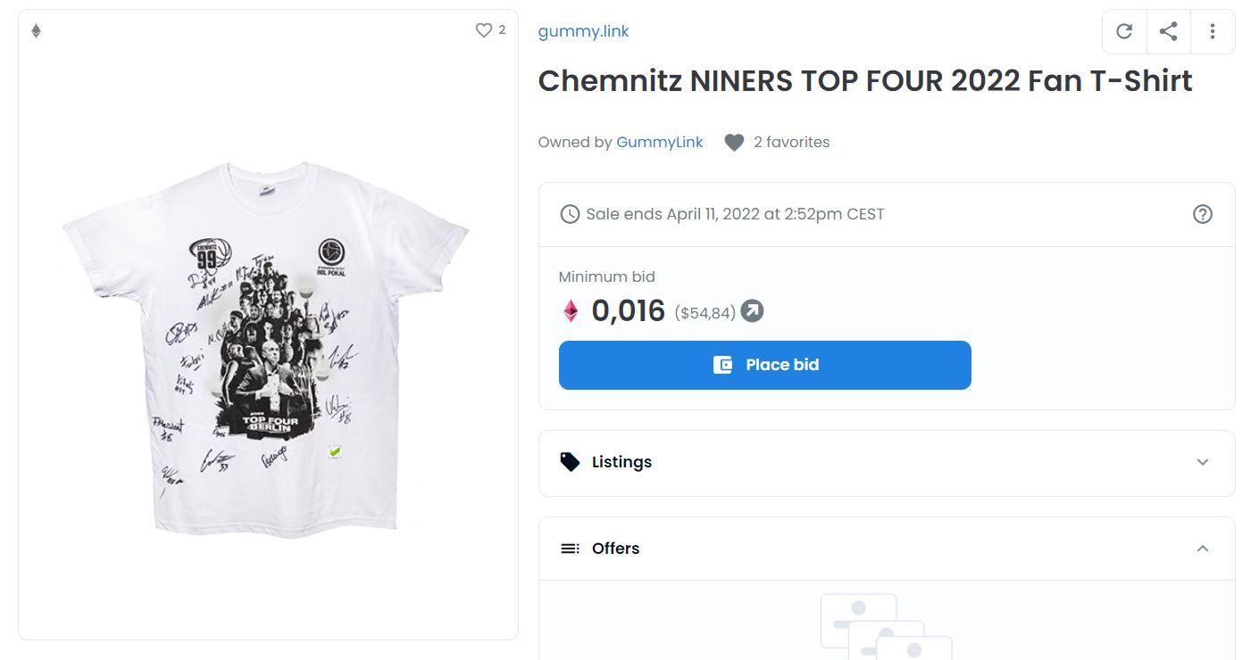Click the refresh metadata icon

click(x=1124, y=32)
